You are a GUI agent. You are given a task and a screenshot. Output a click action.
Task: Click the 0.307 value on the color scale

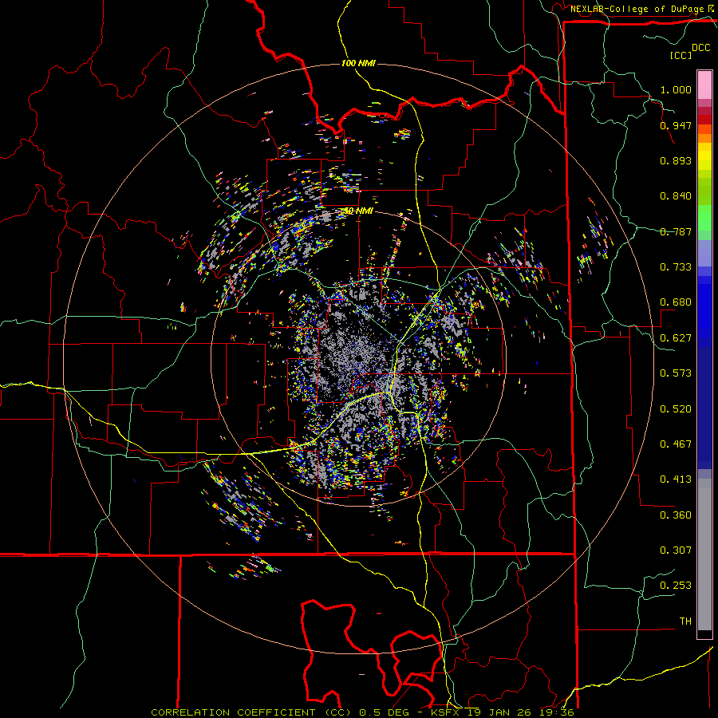(x=676, y=550)
